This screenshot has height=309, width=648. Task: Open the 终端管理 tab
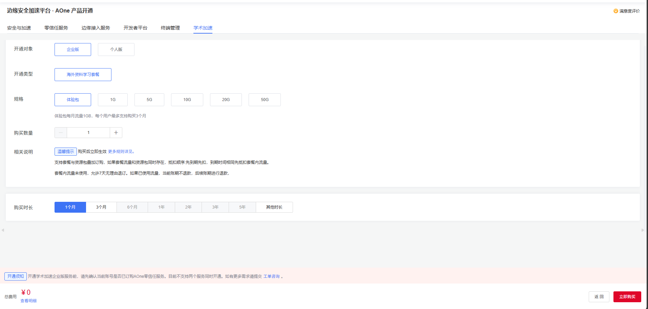(170, 28)
